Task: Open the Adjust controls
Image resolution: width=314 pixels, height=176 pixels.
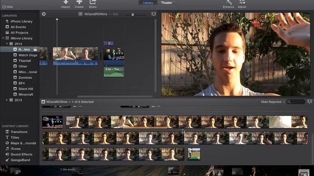Action: [x=242, y=2]
